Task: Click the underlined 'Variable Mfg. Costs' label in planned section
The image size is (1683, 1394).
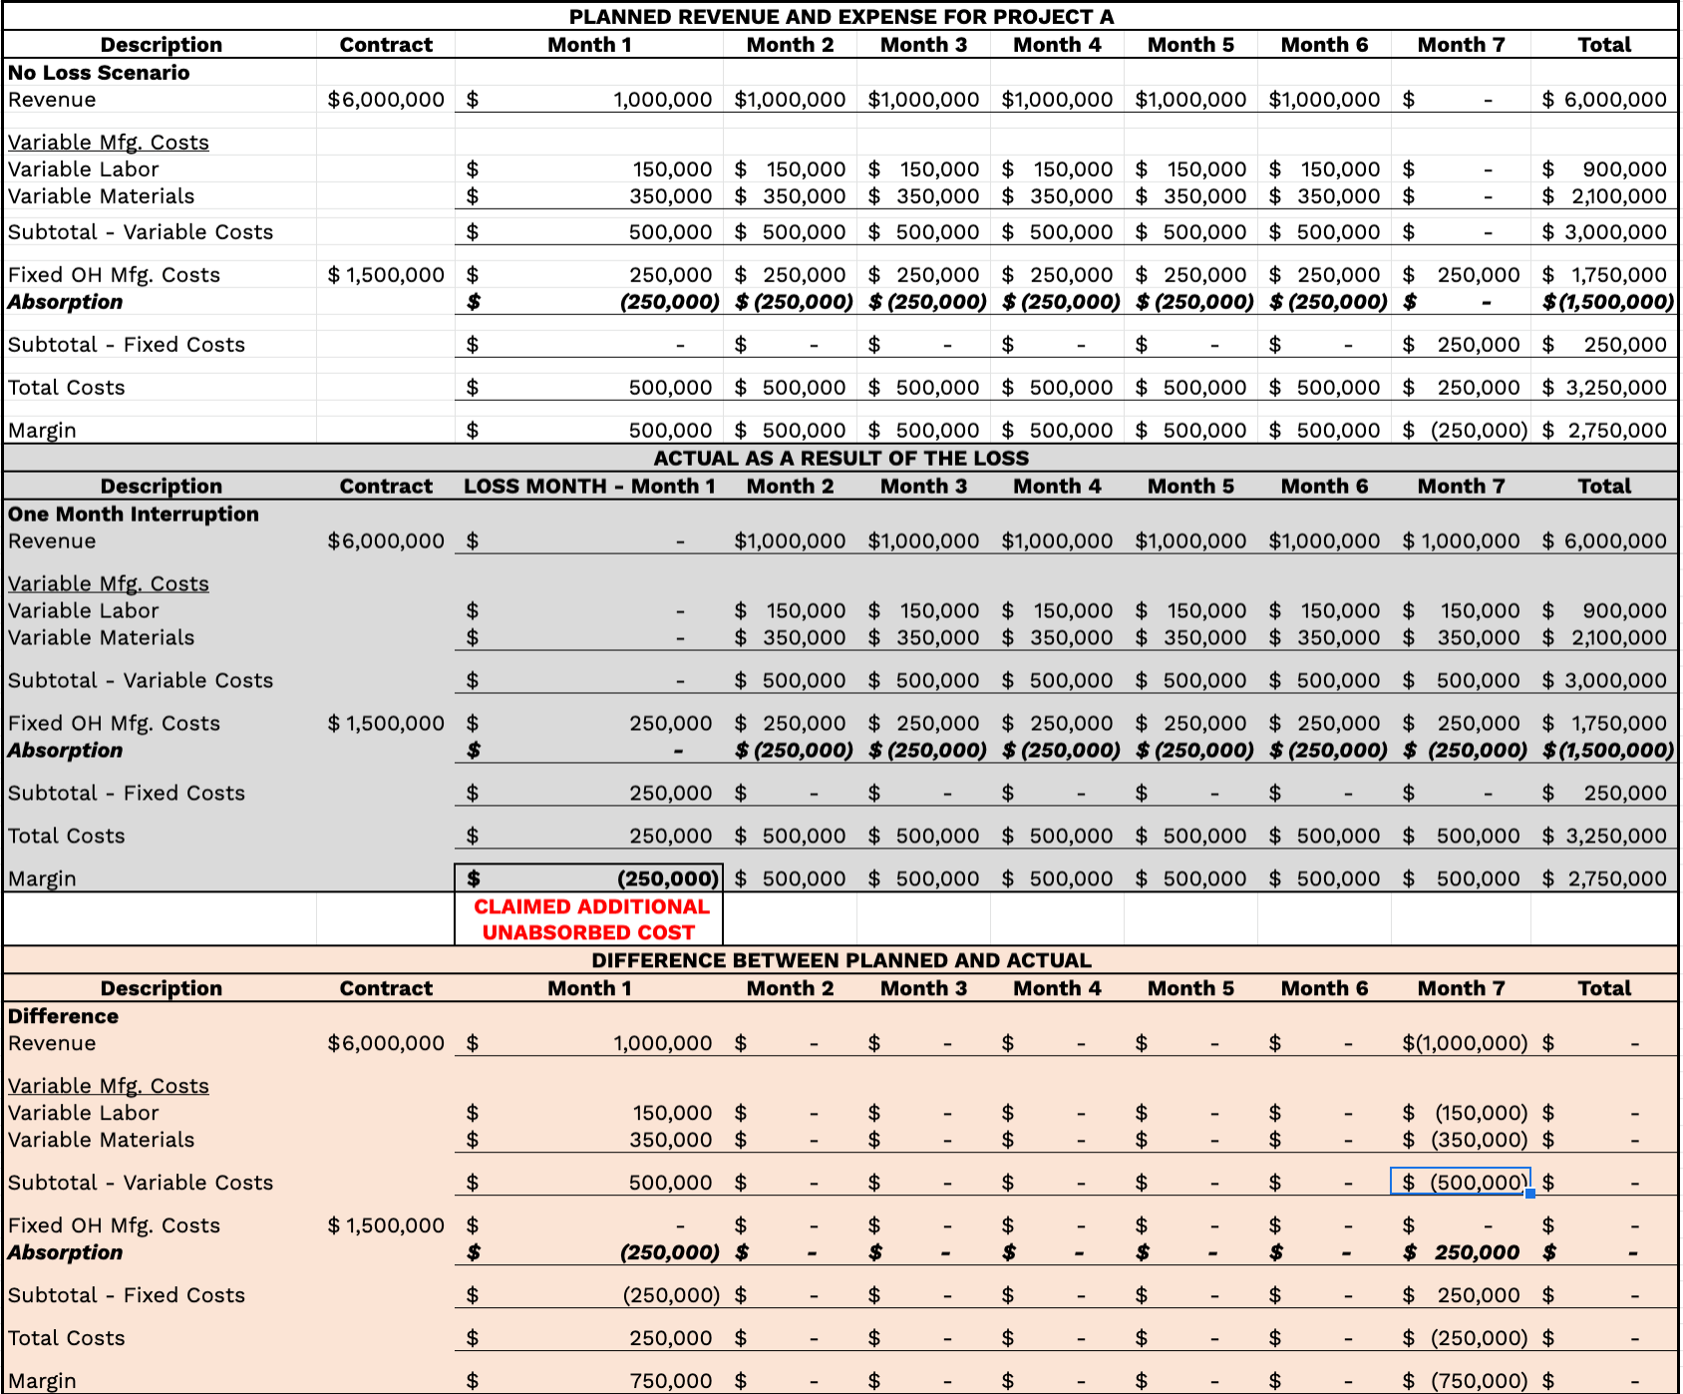Action: 108,143
